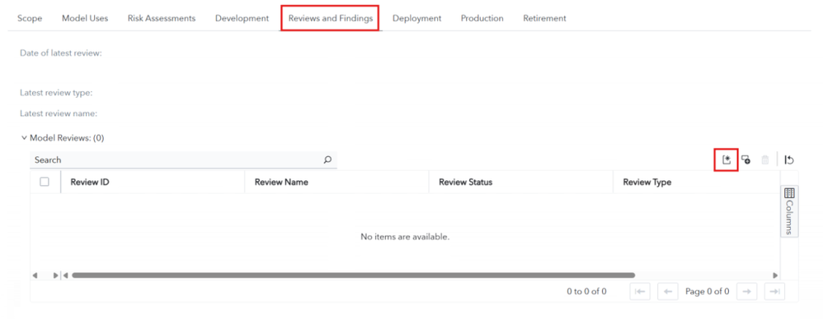Select the Development tab

tap(242, 18)
